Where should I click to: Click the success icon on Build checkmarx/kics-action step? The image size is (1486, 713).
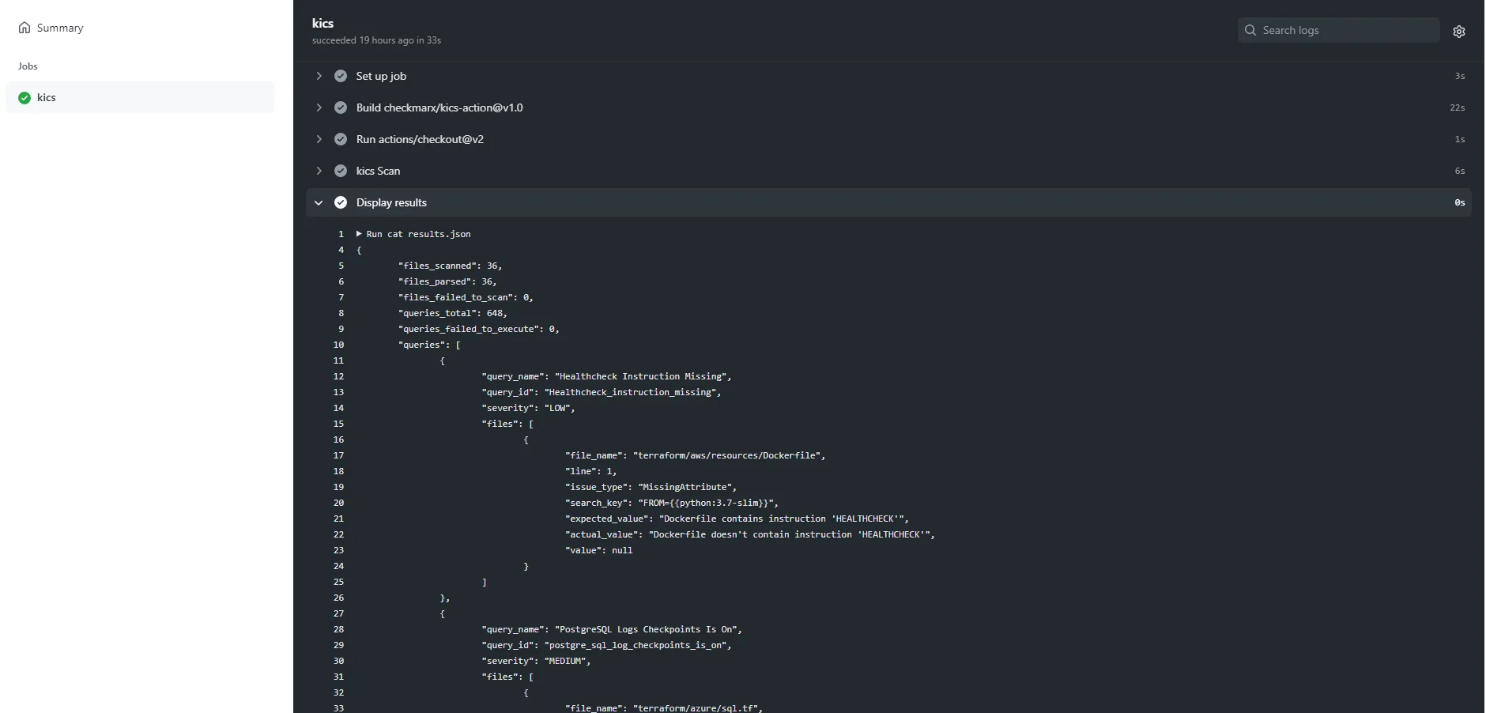340,108
